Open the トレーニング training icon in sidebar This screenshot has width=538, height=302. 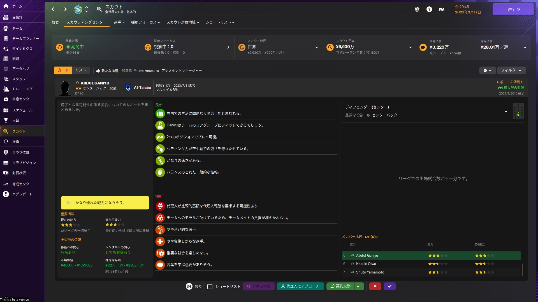click(6, 89)
